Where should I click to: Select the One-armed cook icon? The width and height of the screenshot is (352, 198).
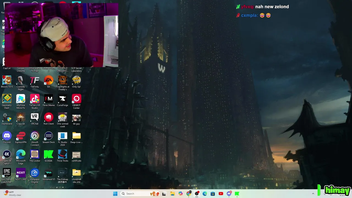pyautogui.click(x=62, y=120)
